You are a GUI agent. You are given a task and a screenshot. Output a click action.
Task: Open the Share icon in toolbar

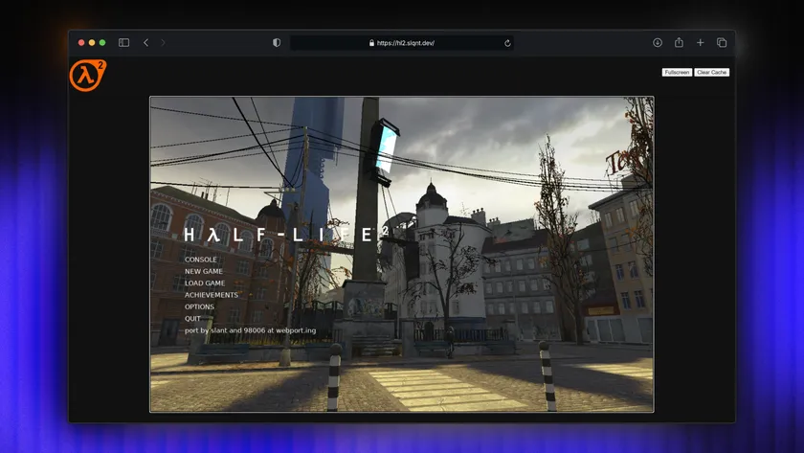pos(679,42)
